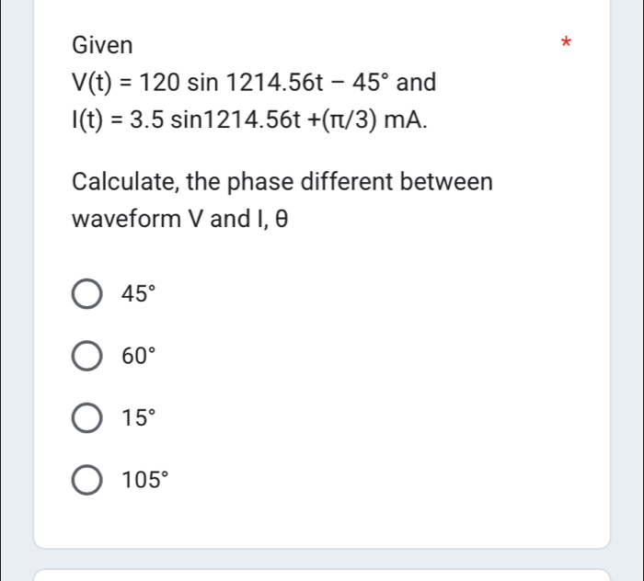Choose the 15° radio button
The width and height of the screenshot is (644, 581).
(87, 417)
